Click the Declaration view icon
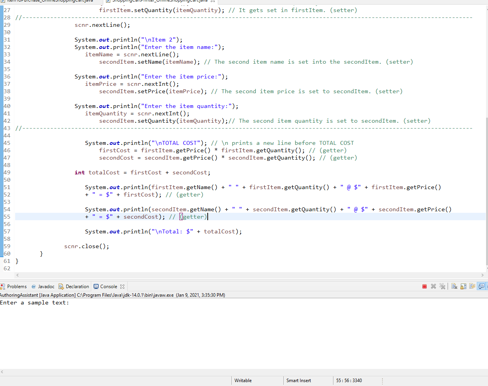This screenshot has height=386, width=488. (61, 287)
